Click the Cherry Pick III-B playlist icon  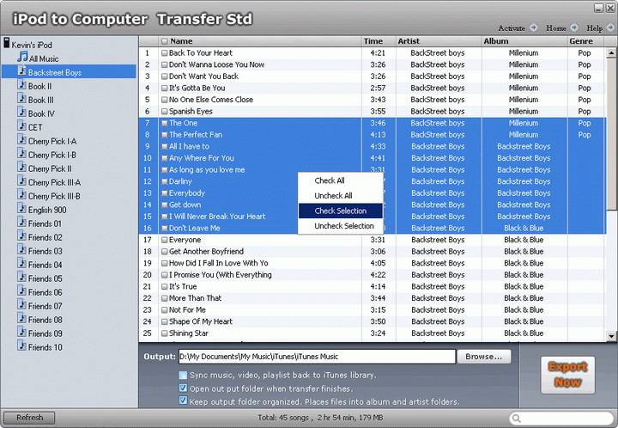(x=22, y=195)
